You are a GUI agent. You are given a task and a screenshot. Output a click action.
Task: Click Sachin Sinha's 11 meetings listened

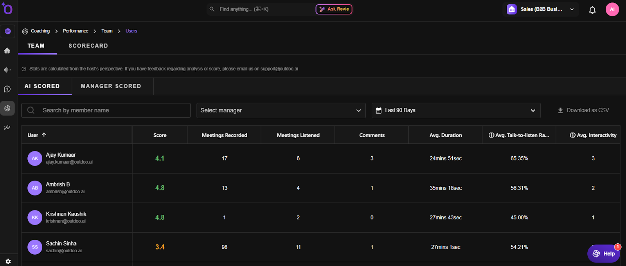click(298, 247)
